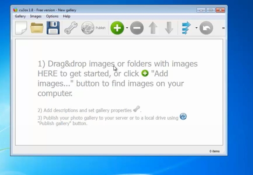
Task: Click the 'Drag&drop images' instruction text
Action: tap(81, 64)
